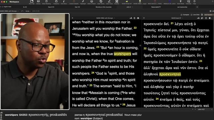This screenshot has width=214, height=120.
Task: Open the Wallace's Greek grammar shortcut
Action: point(170,2)
